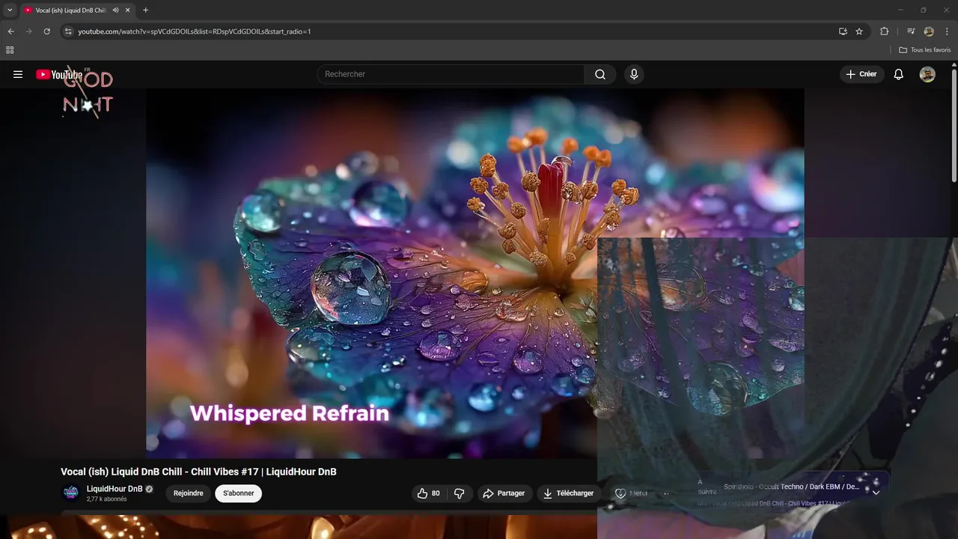Open the browser extensions puzzle icon
This screenshot has height=539, width=958.
tap(884, 31)
